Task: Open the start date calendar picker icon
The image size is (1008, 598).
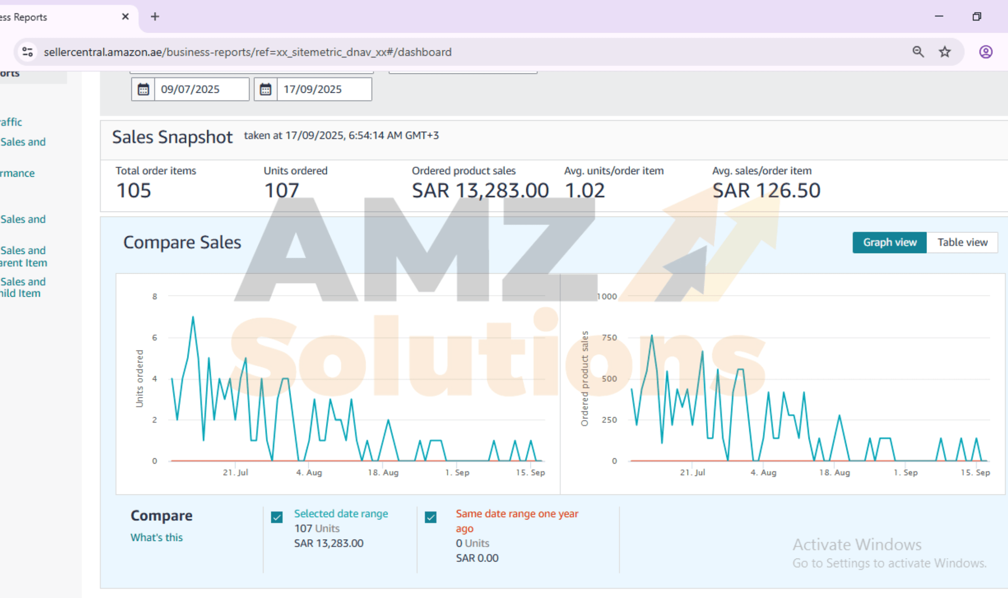Action: [x=143, y=89]
